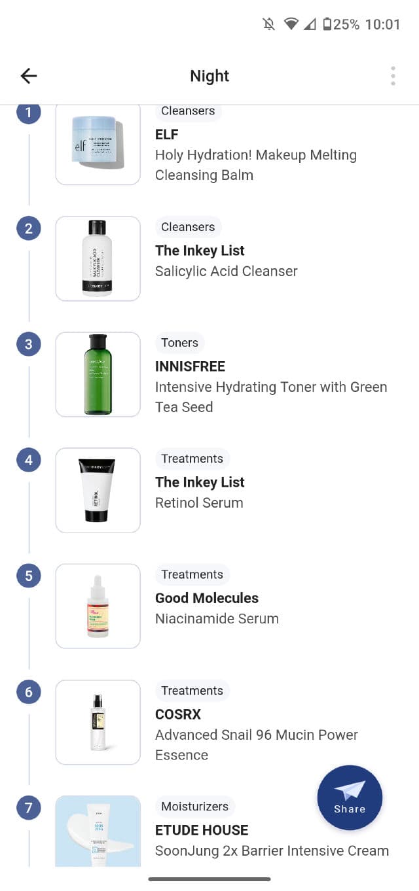Screen dimensions: 419x891
Task: Open the green Innisfree toner image
Action: point(98,374)
